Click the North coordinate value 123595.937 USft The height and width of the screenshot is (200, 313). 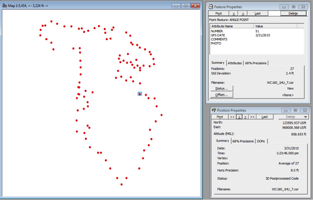click(x=294, y=123)
